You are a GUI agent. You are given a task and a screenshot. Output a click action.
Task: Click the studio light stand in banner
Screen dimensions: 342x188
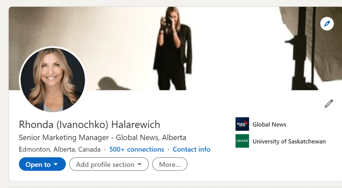tap(303, 50)
